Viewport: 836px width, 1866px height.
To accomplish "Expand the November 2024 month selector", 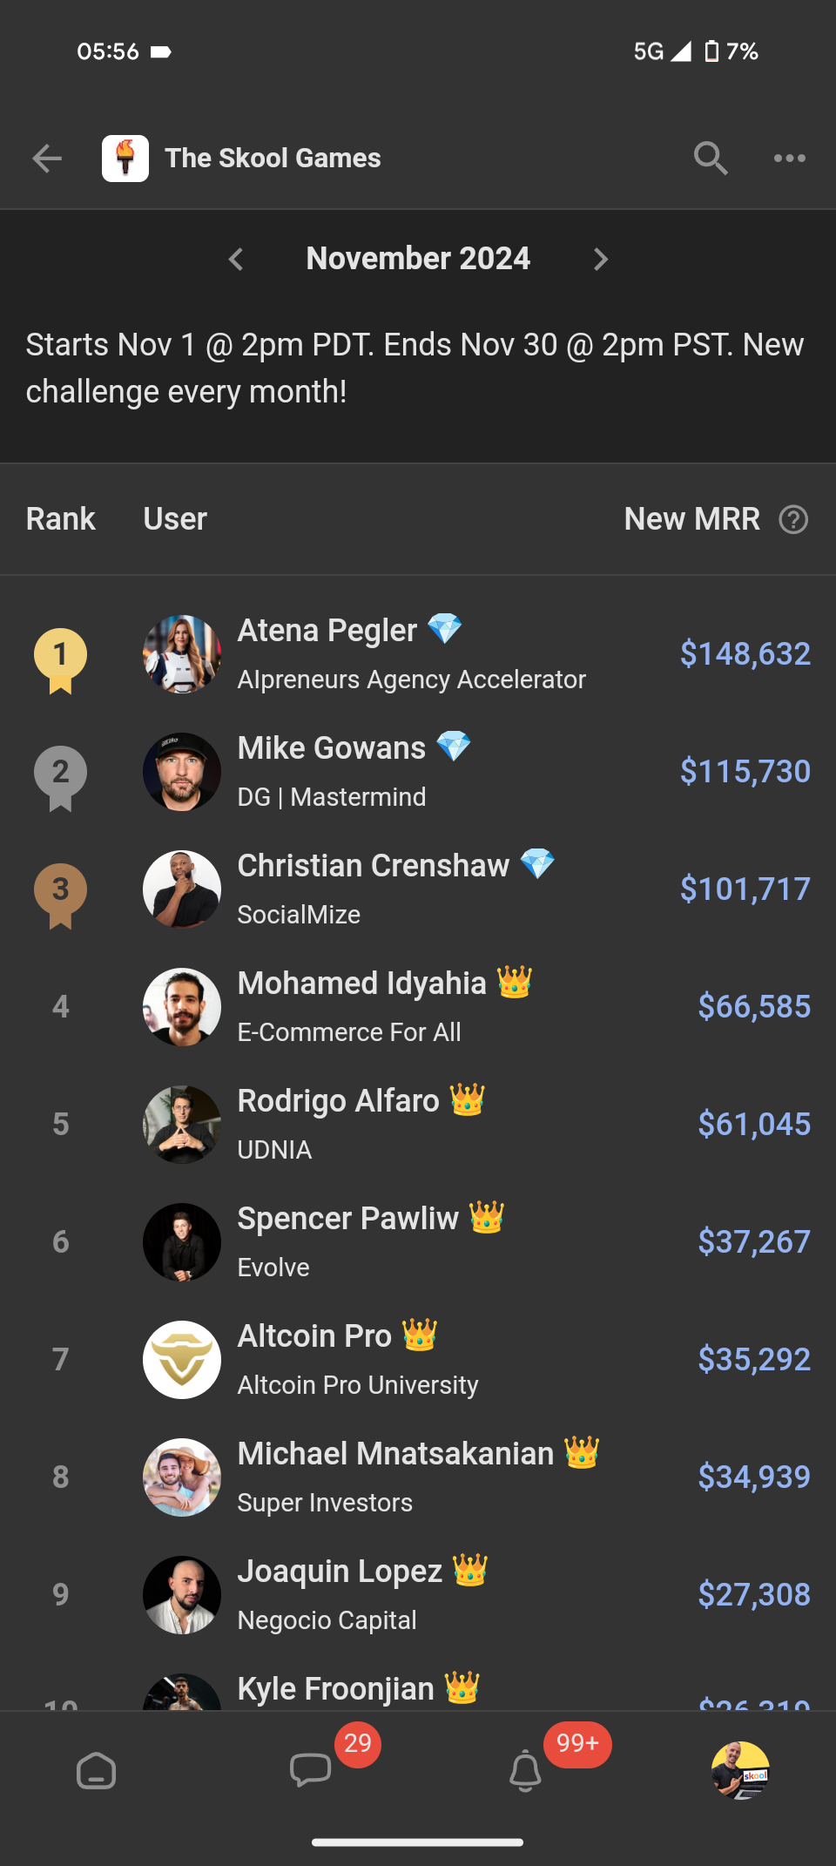I will click(x=418, y=258).
